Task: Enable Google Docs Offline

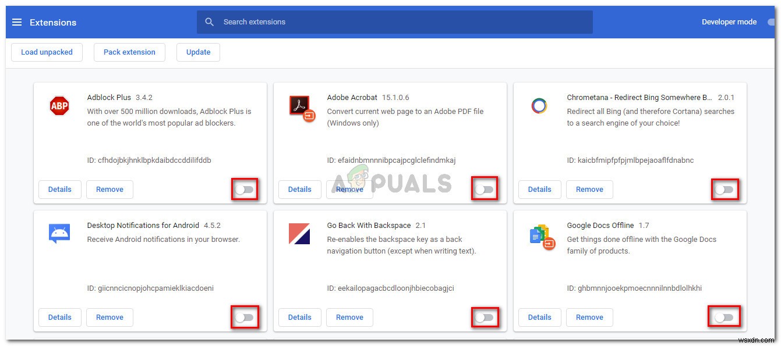Action: coord(725,317)
